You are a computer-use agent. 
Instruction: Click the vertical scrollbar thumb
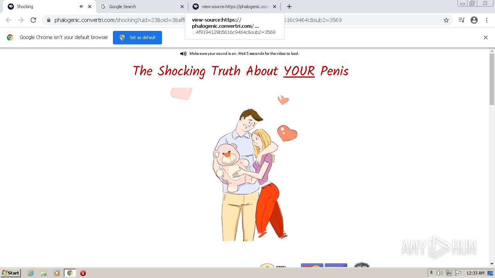pyautogui.click(x=492, y=79)
